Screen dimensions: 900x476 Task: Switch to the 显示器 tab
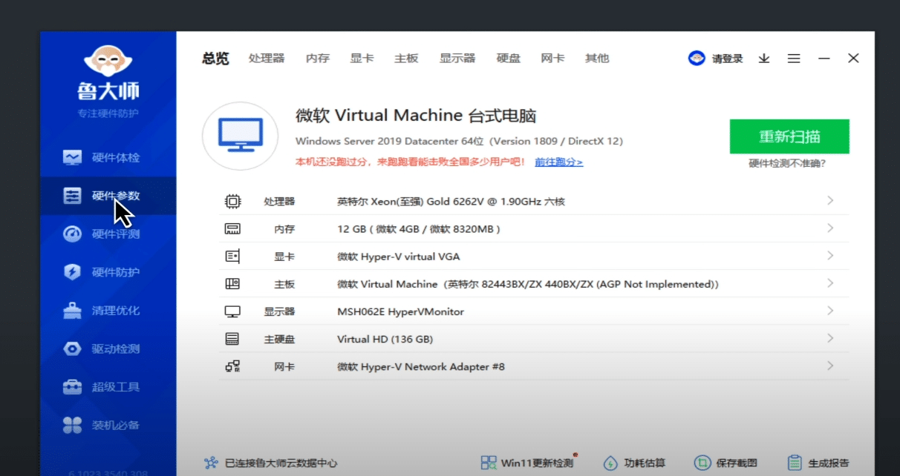457,59
